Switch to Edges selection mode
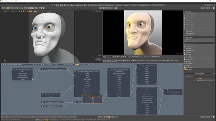This screenshot has height=121, width=216. coord(73,5)
